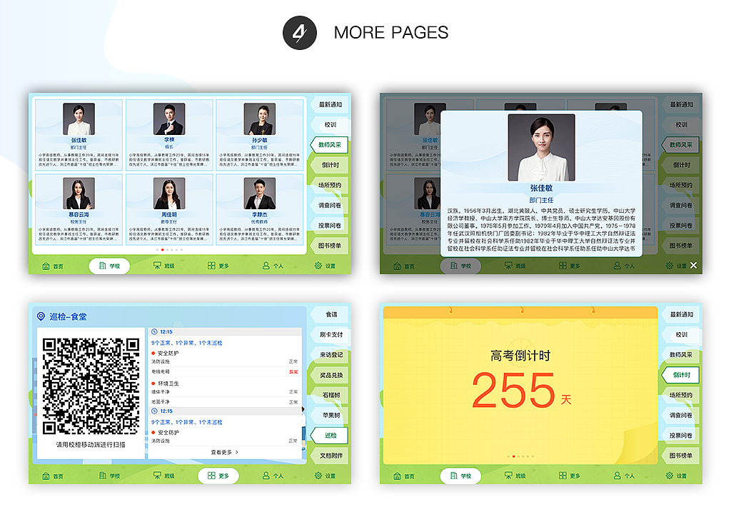Open the 周佳明 teacher card
The height and width of the screenshot is (517, 731).
pyautogui.click(x=169, y=209)
